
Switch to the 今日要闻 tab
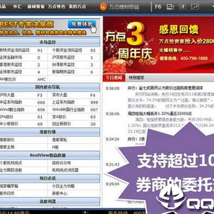[114, 78]
